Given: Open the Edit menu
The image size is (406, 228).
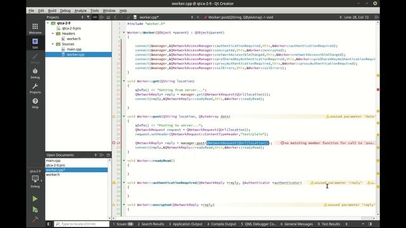Looking at the screenshot, I should point(41,11).
